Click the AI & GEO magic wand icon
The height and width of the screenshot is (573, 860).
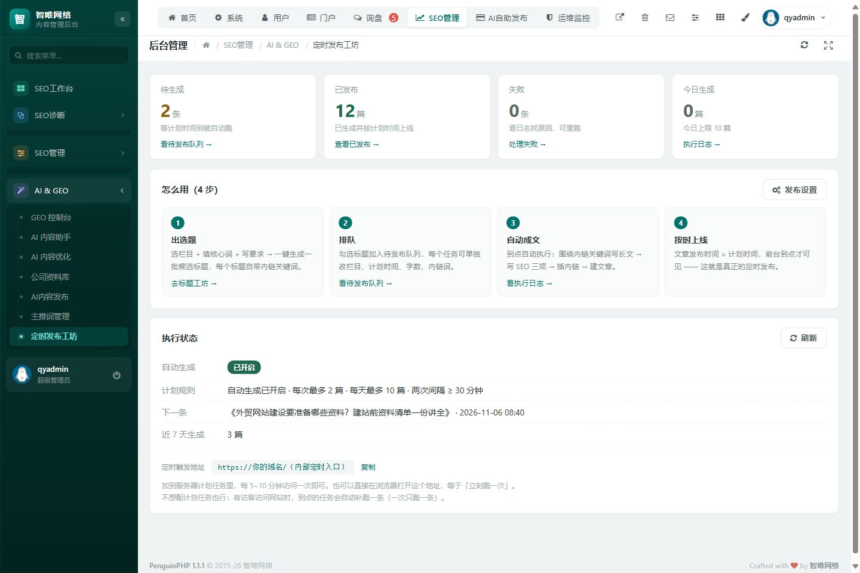(21, 190)
